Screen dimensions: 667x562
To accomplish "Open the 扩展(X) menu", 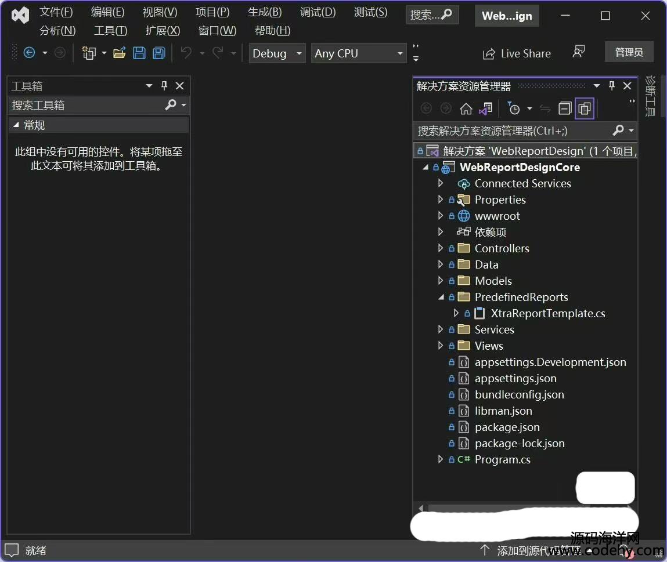I will 163,31.
